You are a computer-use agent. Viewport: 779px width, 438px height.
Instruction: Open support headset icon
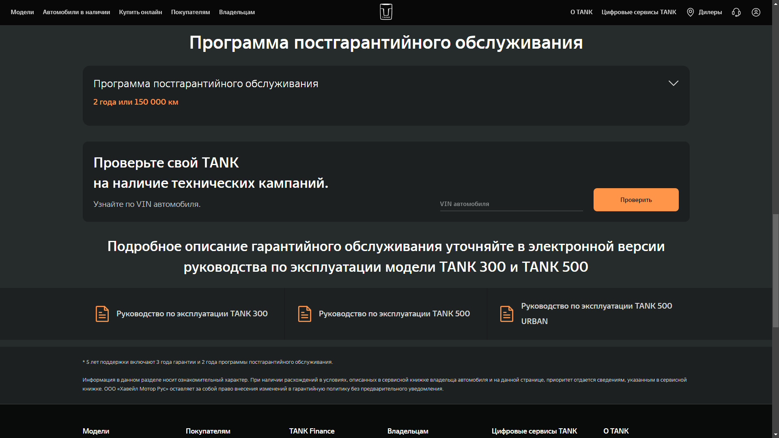pyautogui.click(x=736, y=12)
